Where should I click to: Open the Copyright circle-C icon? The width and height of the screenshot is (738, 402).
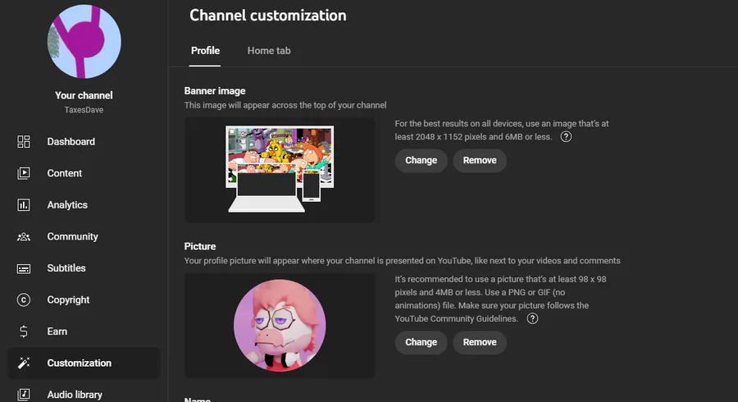[x=24, y=299]
